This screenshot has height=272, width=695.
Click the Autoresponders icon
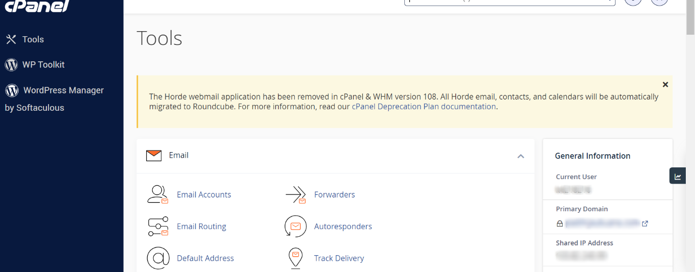coord(295,227)
